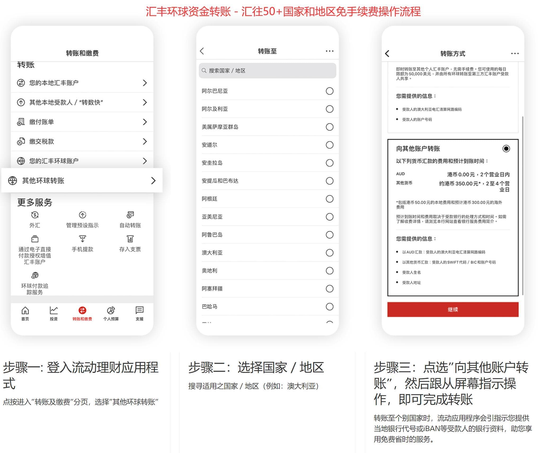This screenshot has height=453, width=541.
Task: Select the 阿塞拜疆 radio button
Action: [330, 289]
